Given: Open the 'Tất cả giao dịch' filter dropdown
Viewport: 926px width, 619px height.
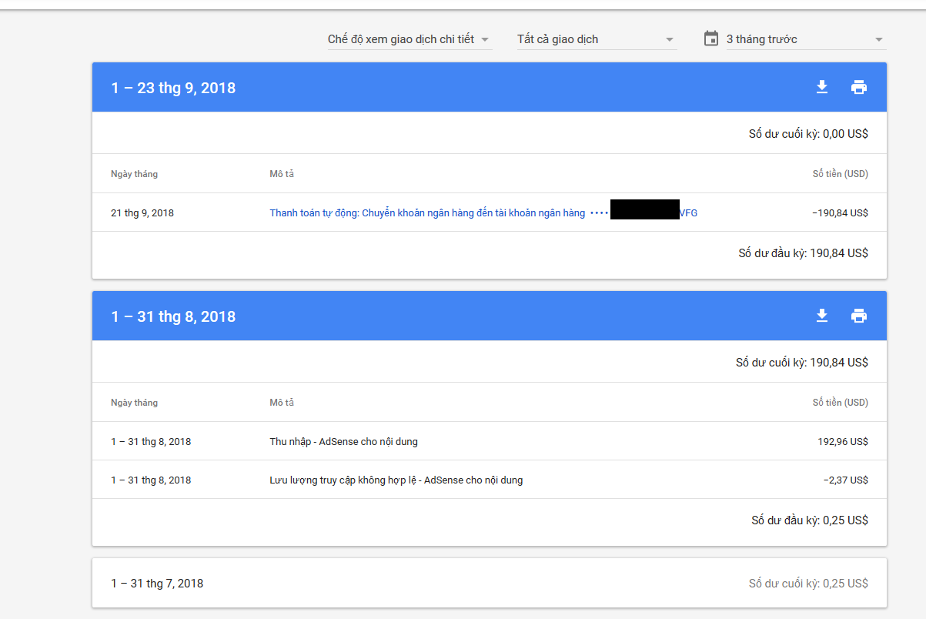Looking at the screenshot, I should 596,39.
